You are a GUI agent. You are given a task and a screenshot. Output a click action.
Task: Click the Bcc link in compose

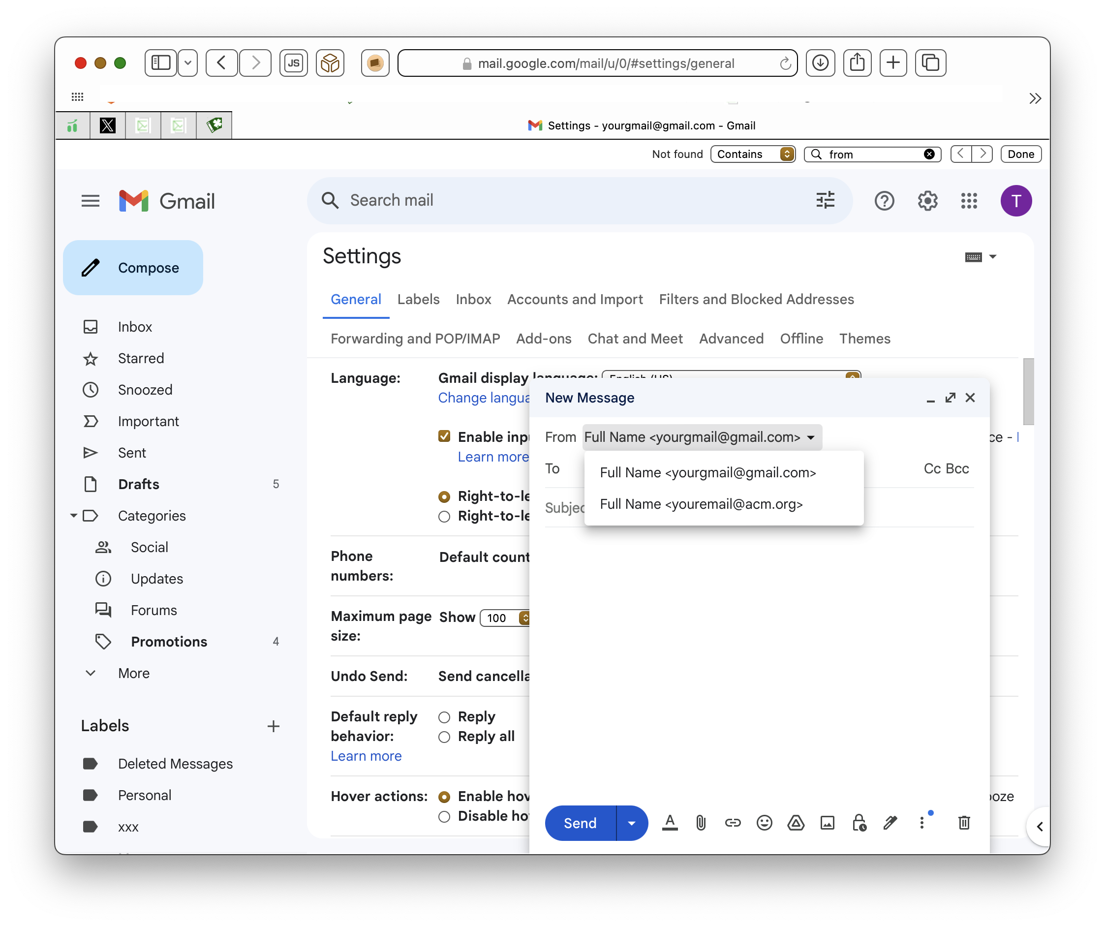957,469
